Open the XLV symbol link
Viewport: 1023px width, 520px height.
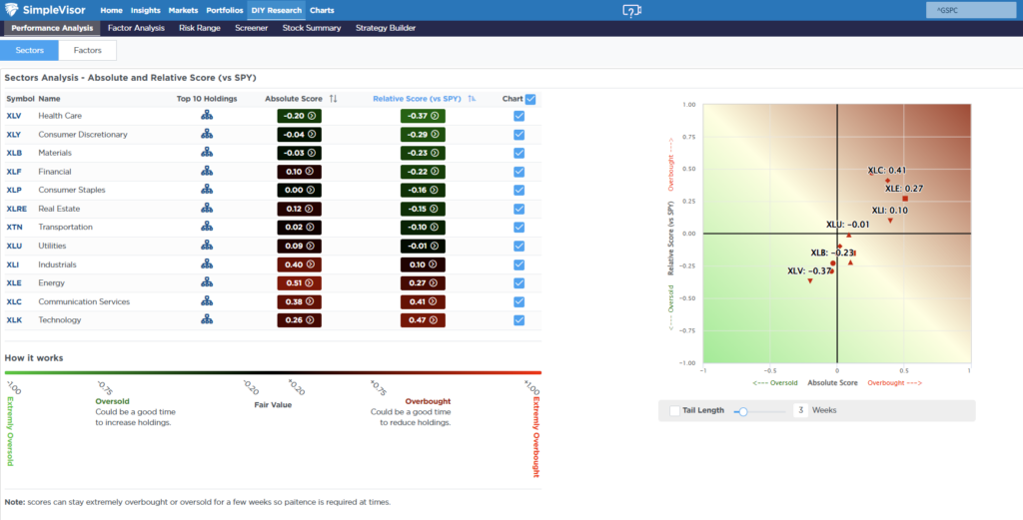[14, 116]
